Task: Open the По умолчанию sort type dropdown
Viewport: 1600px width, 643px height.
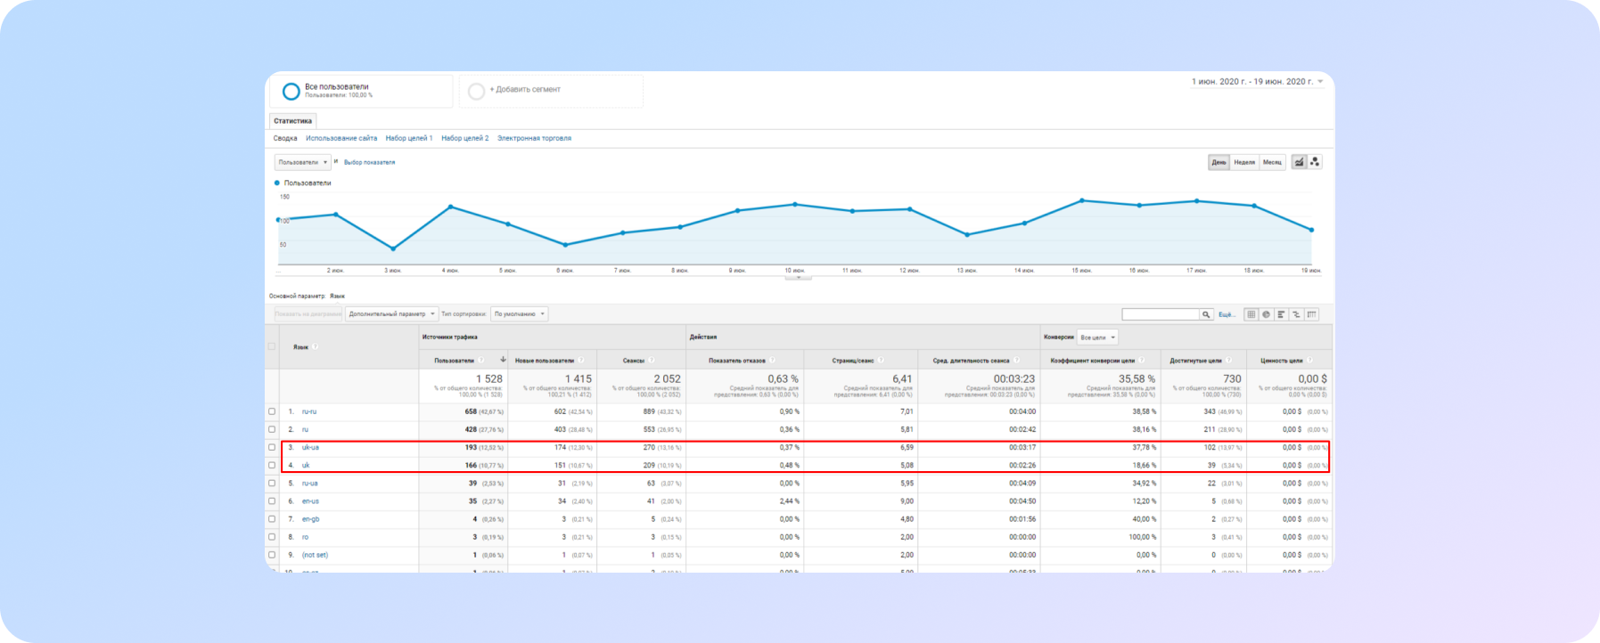Action: 520,313
